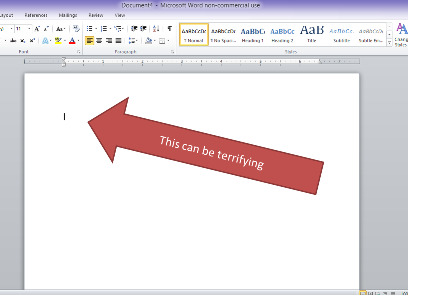Screen dimensions: 433x295
Task: Click the Shrink Font icon
Action: [x=46, y=29]
